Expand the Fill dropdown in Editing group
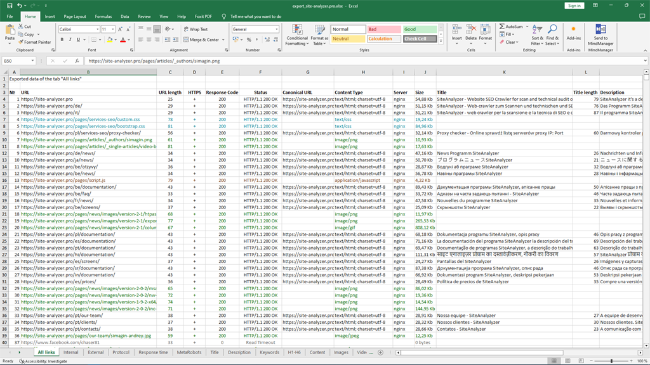Screen dimensions: 650x365 [513, 34]
